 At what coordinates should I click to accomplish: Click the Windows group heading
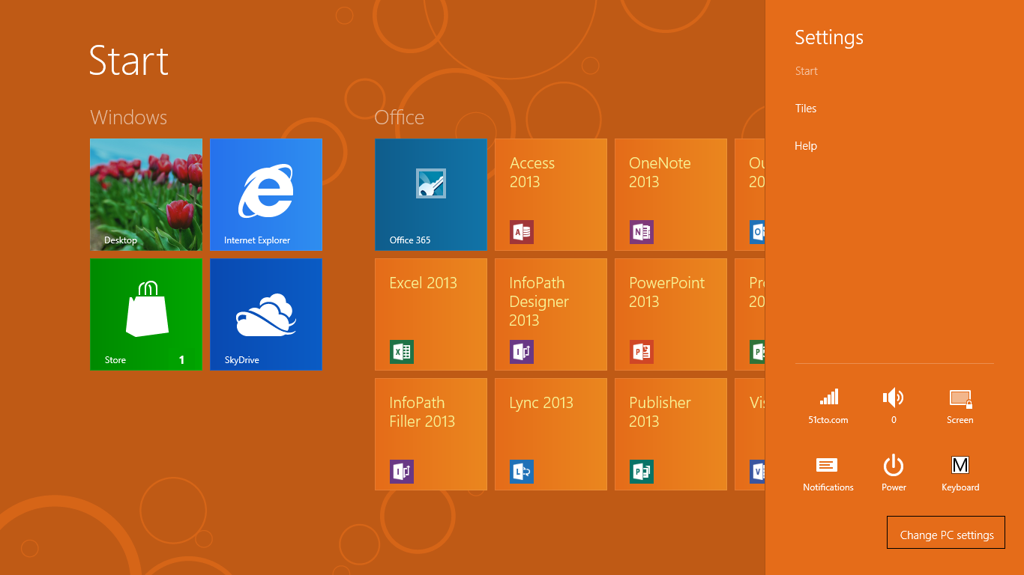pos(128,118)
